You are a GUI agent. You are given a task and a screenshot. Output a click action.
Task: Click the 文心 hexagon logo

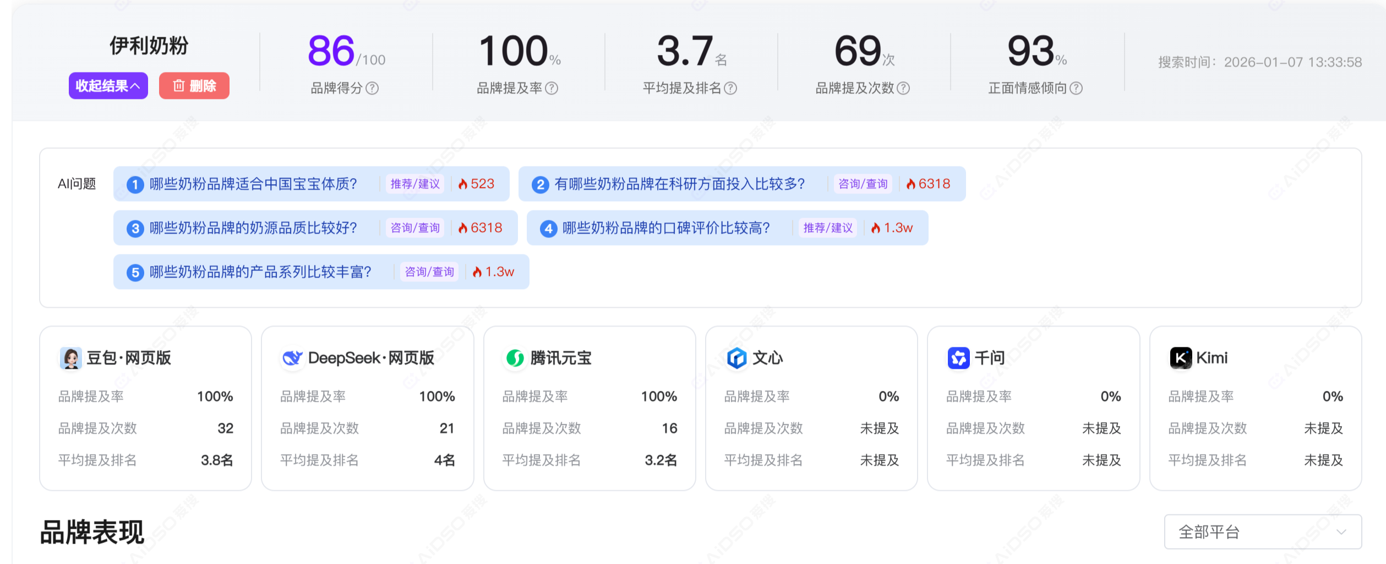736,358
